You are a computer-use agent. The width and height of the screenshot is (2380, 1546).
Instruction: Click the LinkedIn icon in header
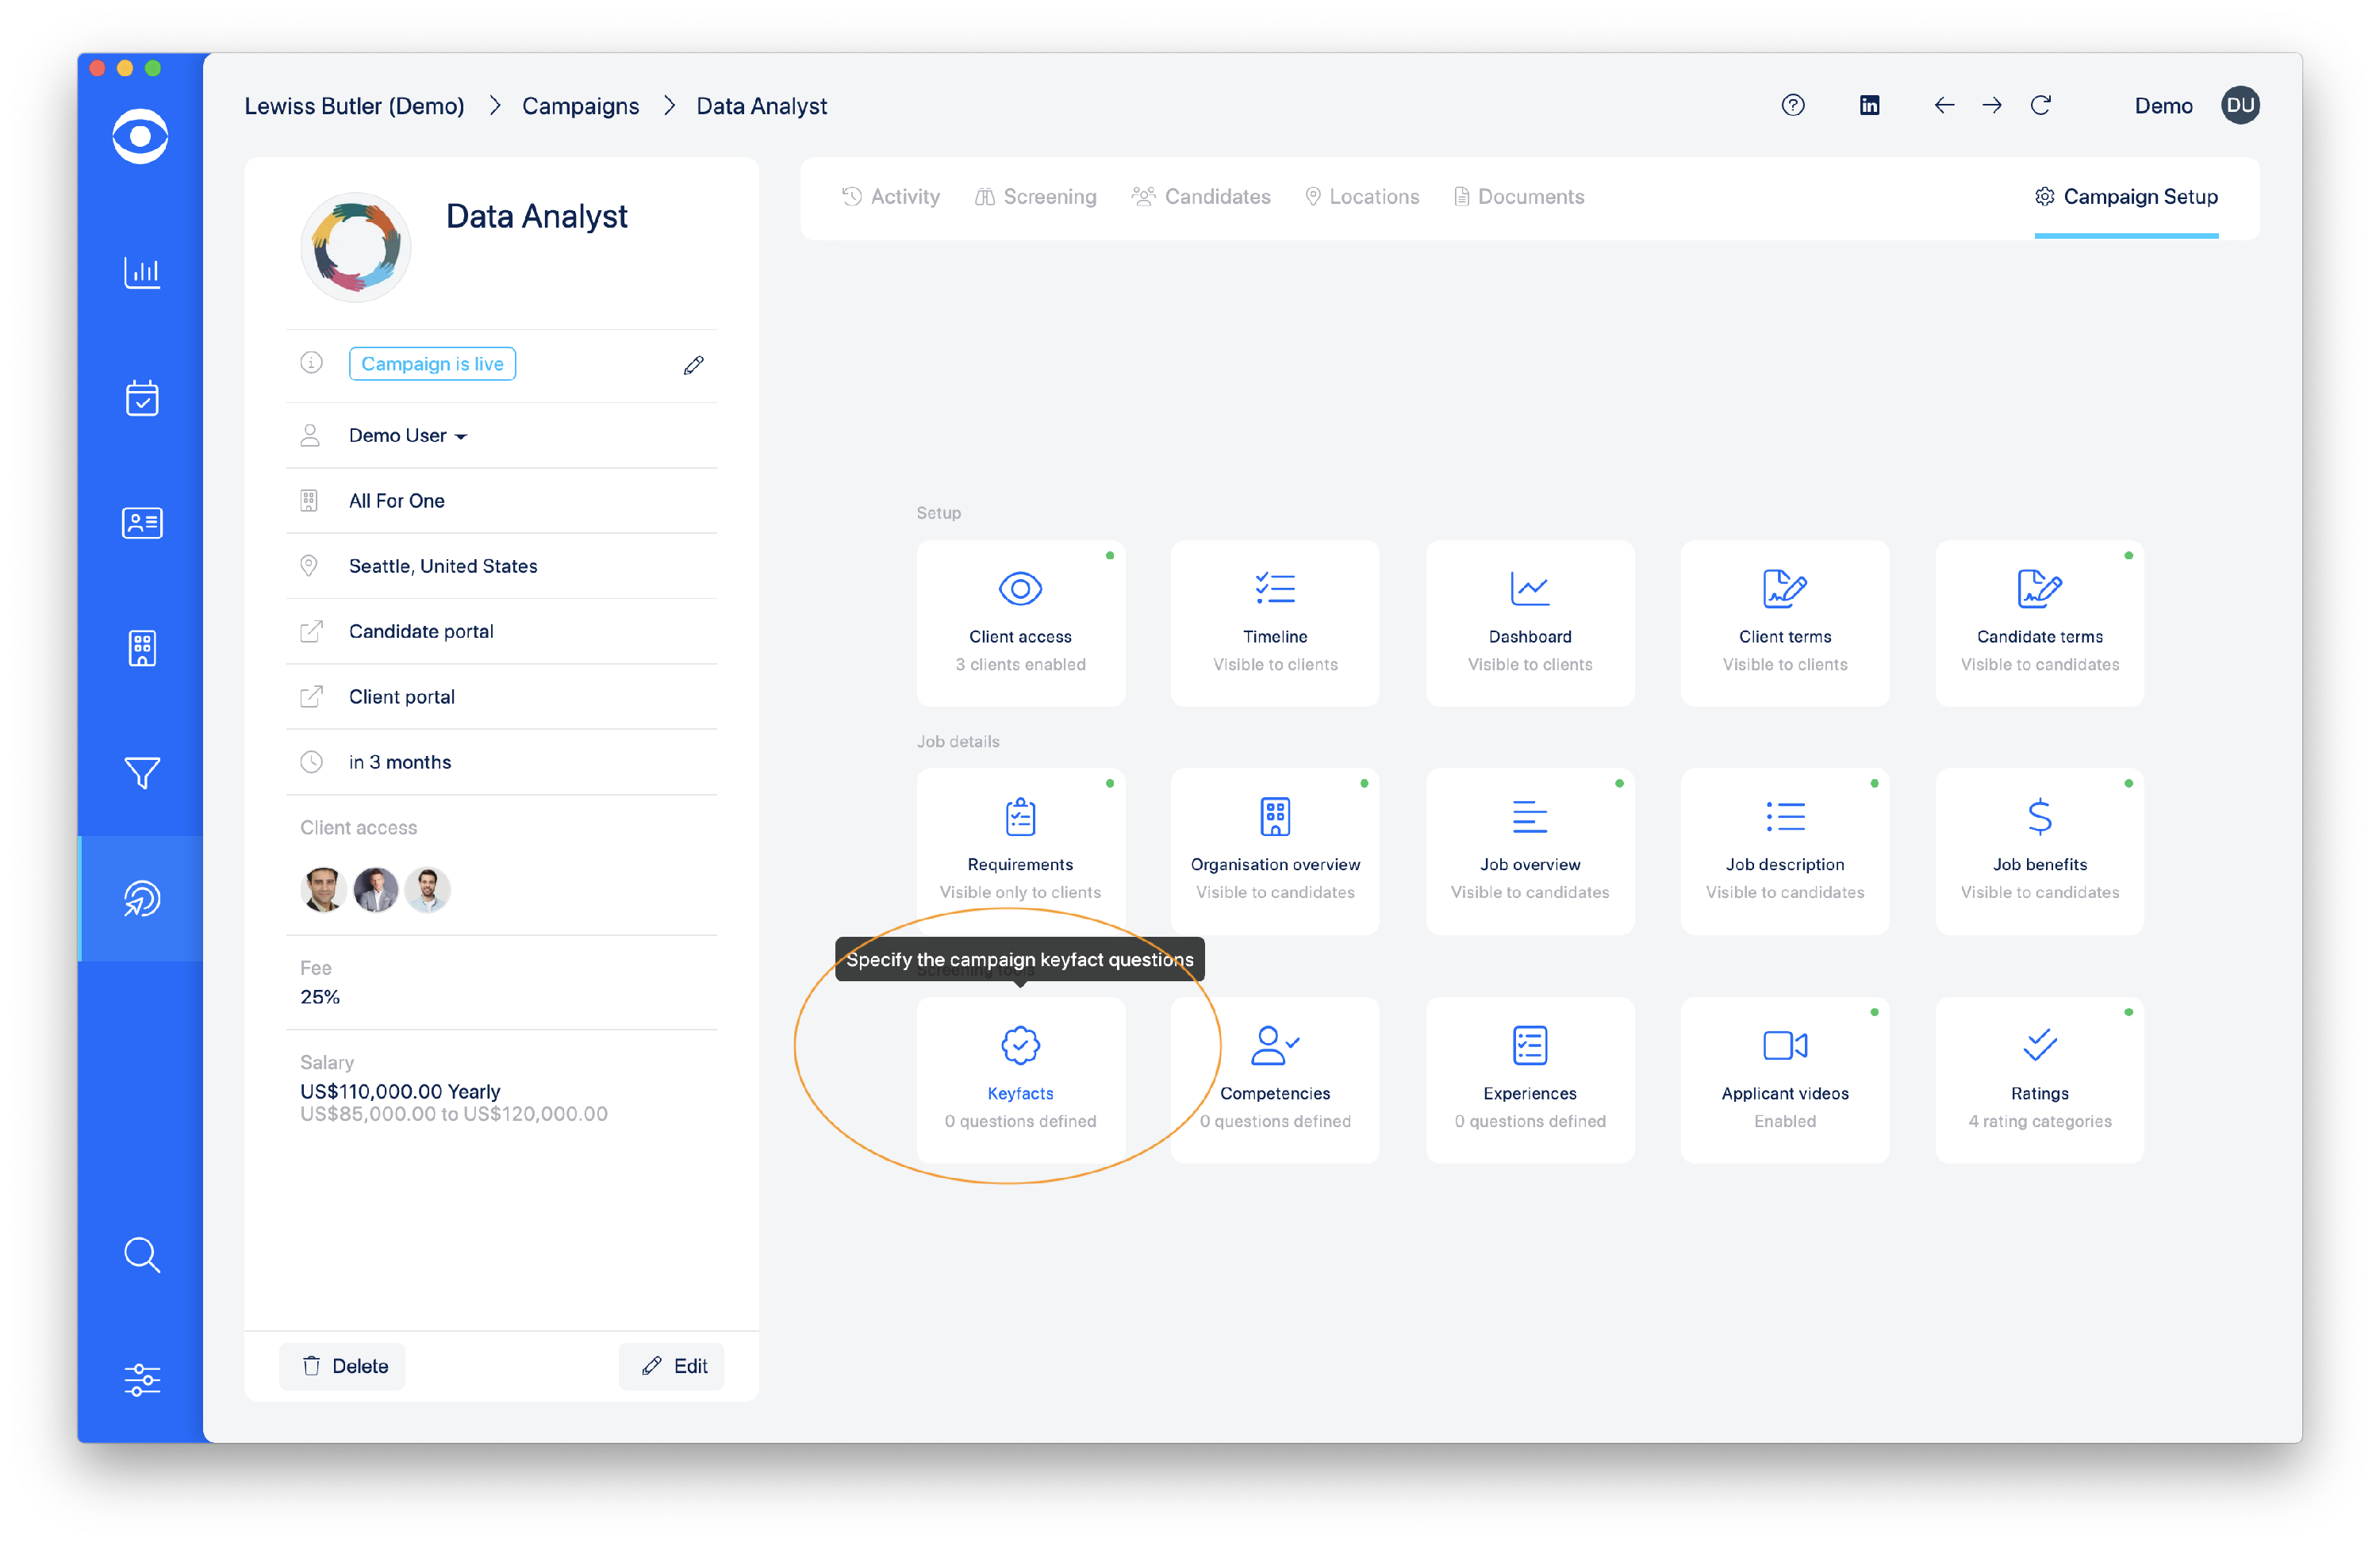pyautogui.click(x=1869, y=106)
